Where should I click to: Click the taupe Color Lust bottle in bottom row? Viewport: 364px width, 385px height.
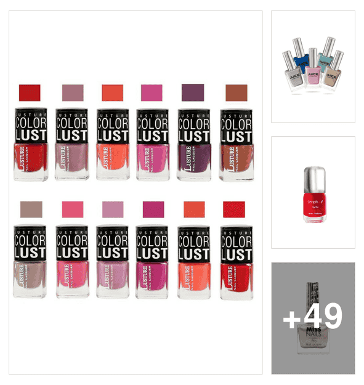click(30, 262)
